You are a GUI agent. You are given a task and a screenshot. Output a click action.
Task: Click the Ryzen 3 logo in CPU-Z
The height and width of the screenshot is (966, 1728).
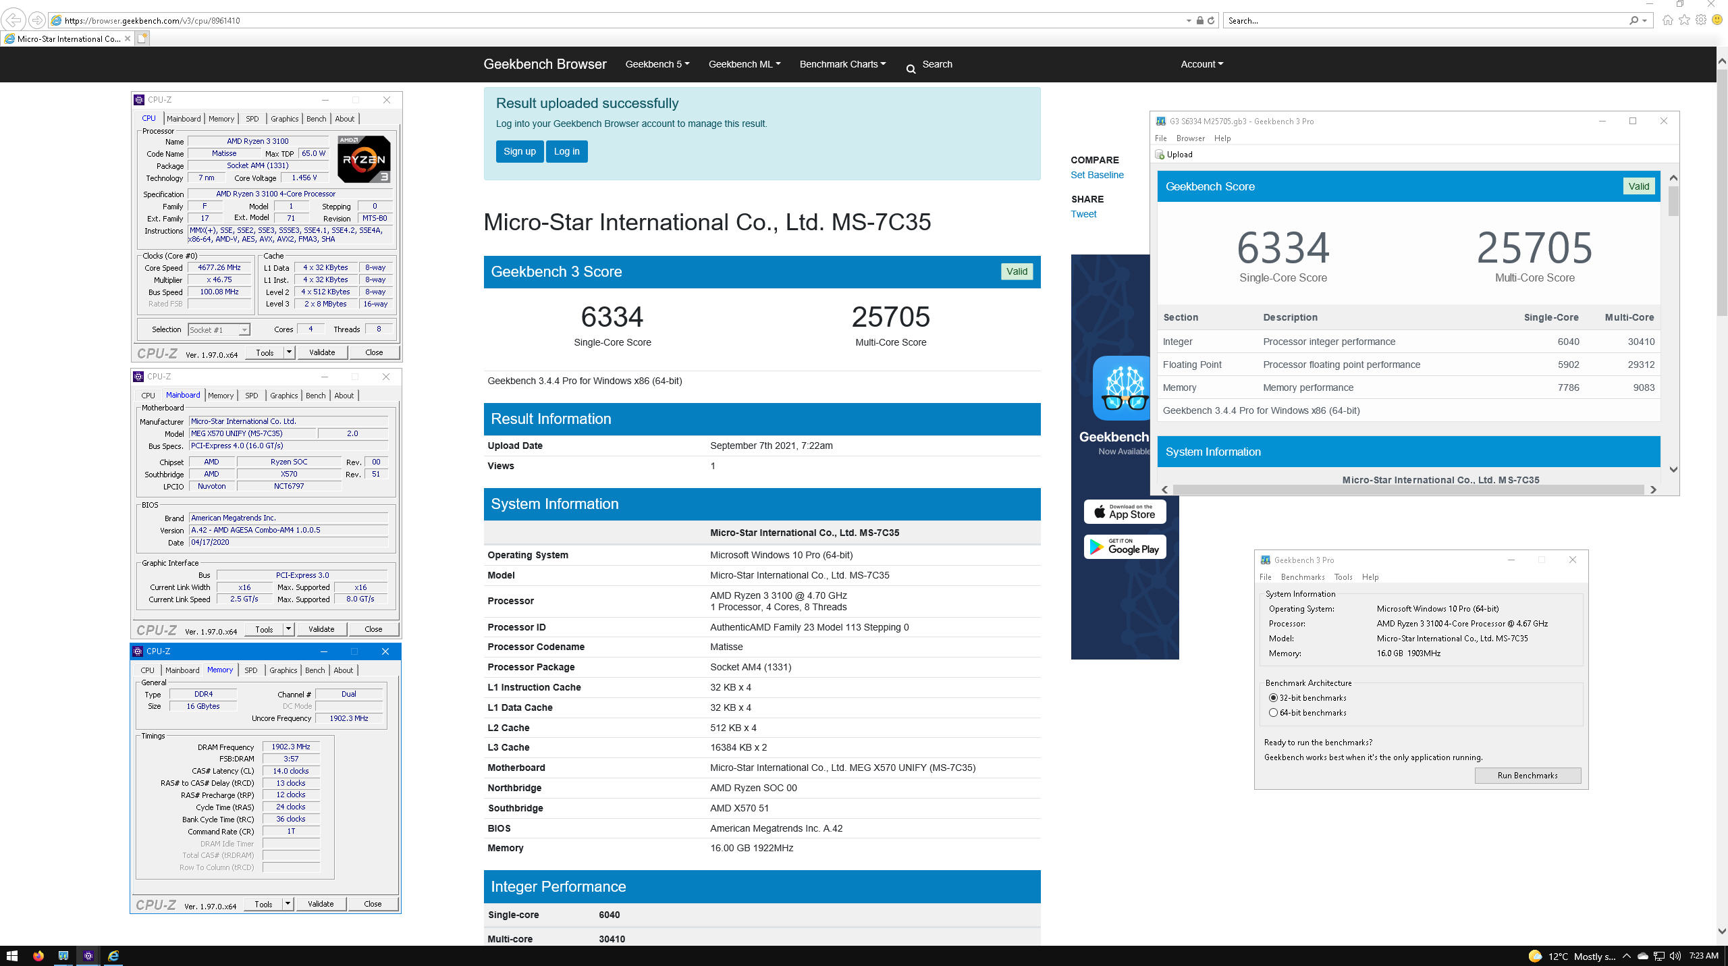tap(363, 159)
